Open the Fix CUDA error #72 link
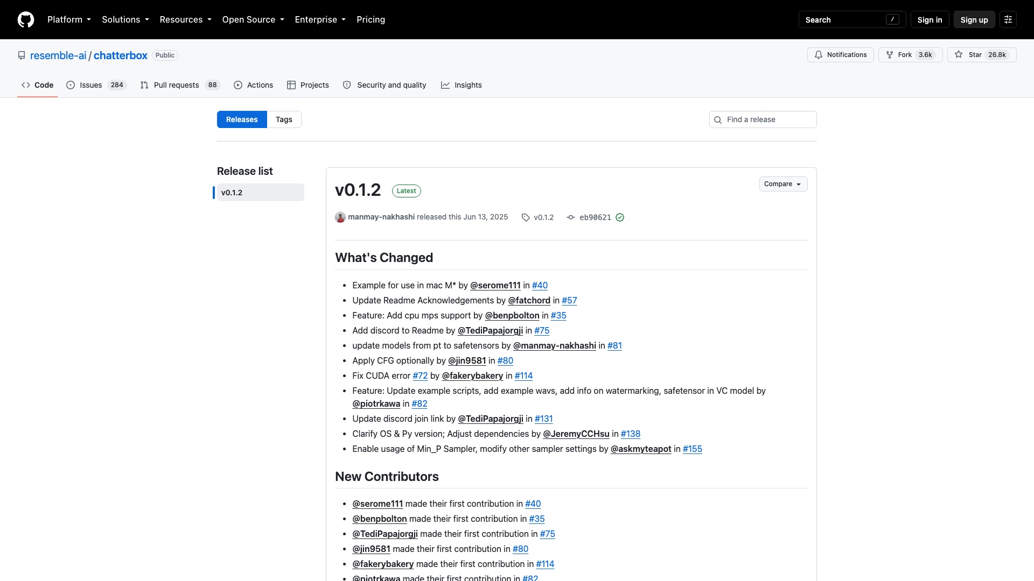Screen dimensions: 1034x581 tap(420, 375)
